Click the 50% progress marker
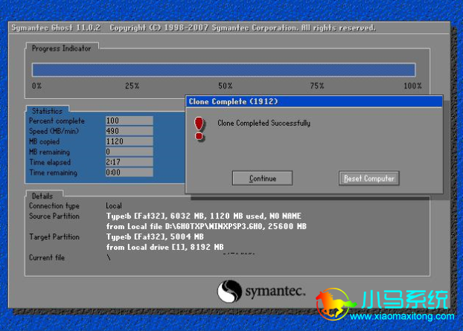Image resolution: width=463 pixels, height=331 pixels. tap(226, 86)
